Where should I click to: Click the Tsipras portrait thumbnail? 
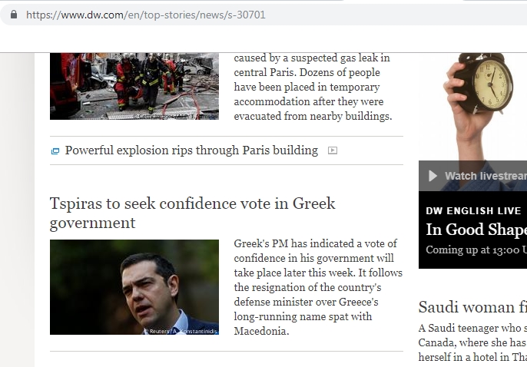134,287
